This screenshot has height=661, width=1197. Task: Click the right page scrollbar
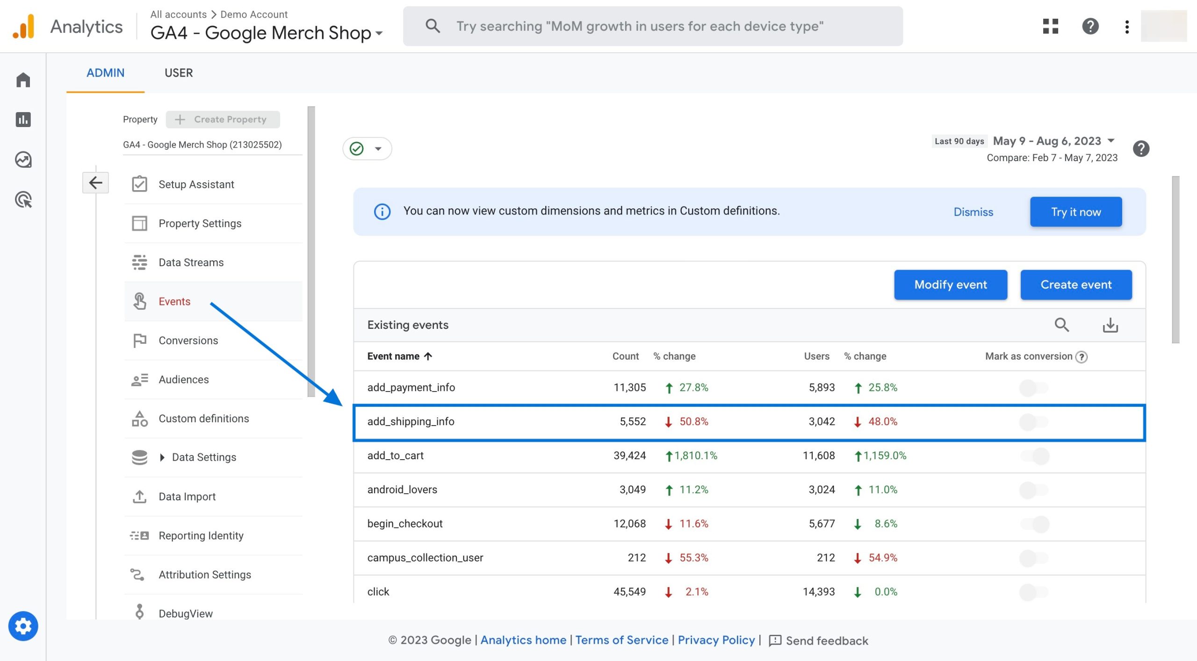pyautogui.click(x=1175, y=259)
